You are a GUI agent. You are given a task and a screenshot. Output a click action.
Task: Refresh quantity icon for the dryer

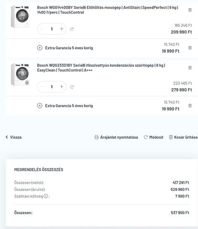(72, 87)
